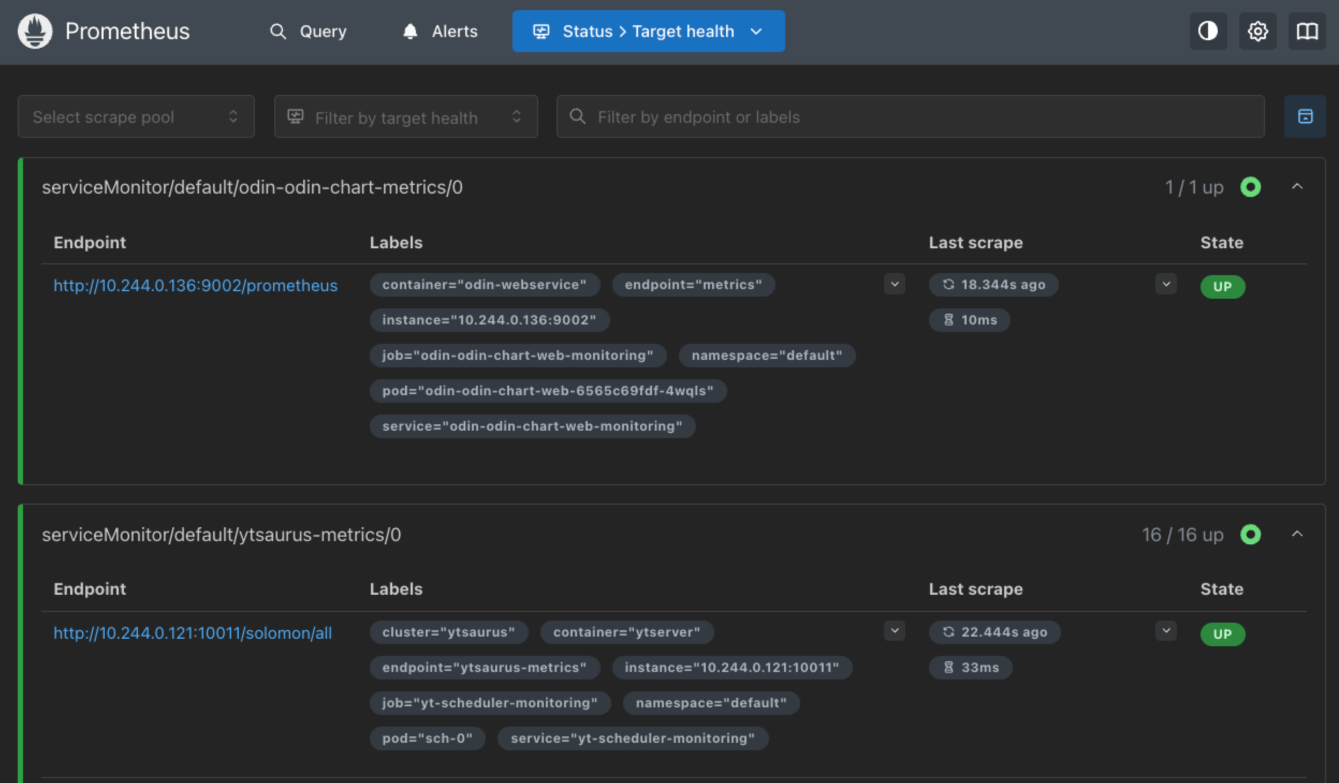Click the monitor icon in Target health button
The image size is (1339, 783).
[x=542, y=31]
